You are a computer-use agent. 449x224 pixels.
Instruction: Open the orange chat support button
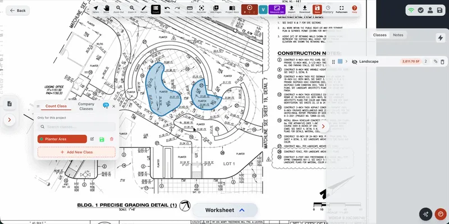pos(441,214)
